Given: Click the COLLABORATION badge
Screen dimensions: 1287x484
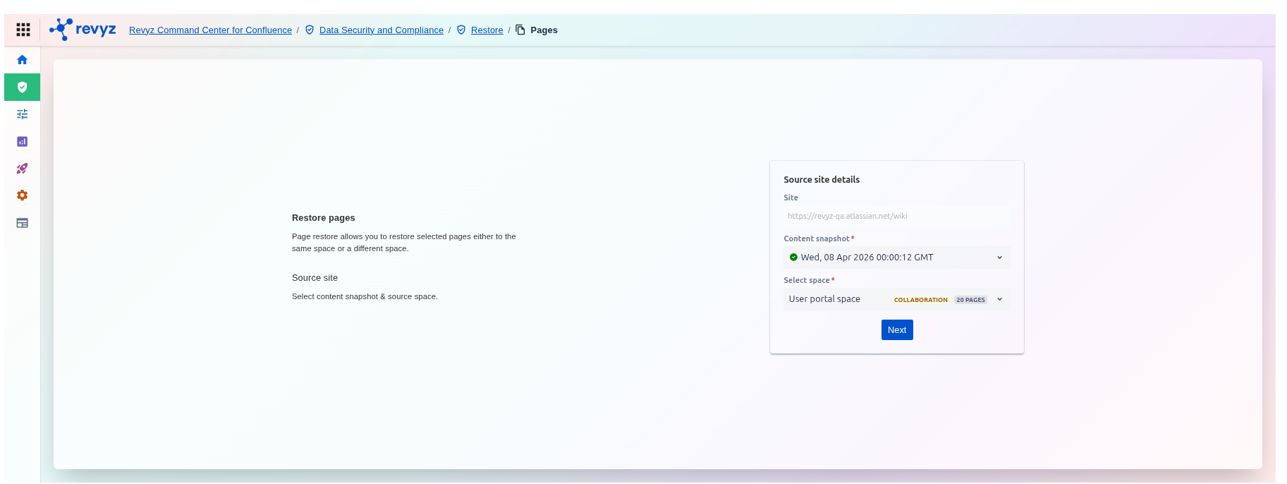Looking at the screenshot, I should coord(920,300).
